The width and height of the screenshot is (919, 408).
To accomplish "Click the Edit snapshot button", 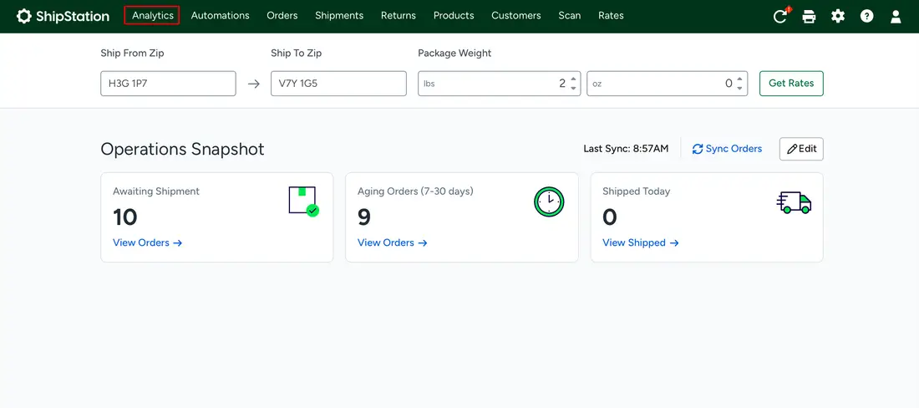I will [x=801, y=149].
